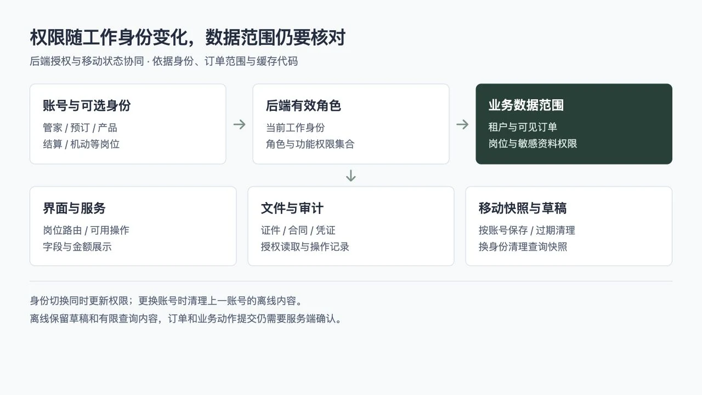The width and height of the screenshot is (702, 395).
Task: Click the 账号与可选身份 card heading
Action: [x=87, y=105]
